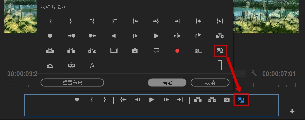The height and width of the screenshot is (120, 305).
Task: Cancel with the 取消 button
Action: (x=210, y=82)
